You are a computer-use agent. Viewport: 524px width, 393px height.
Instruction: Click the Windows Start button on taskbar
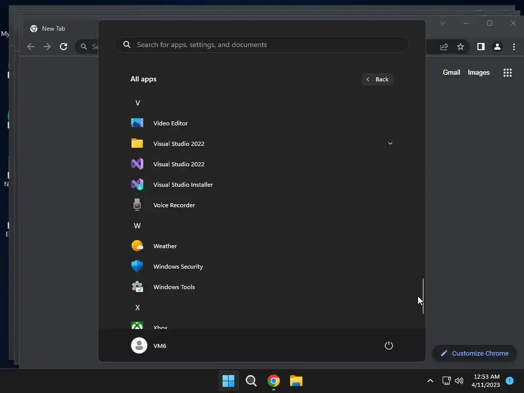pyautogui.click(x=229, y=381)
